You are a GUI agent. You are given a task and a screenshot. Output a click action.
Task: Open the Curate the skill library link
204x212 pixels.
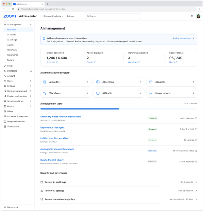coord(52,160)
